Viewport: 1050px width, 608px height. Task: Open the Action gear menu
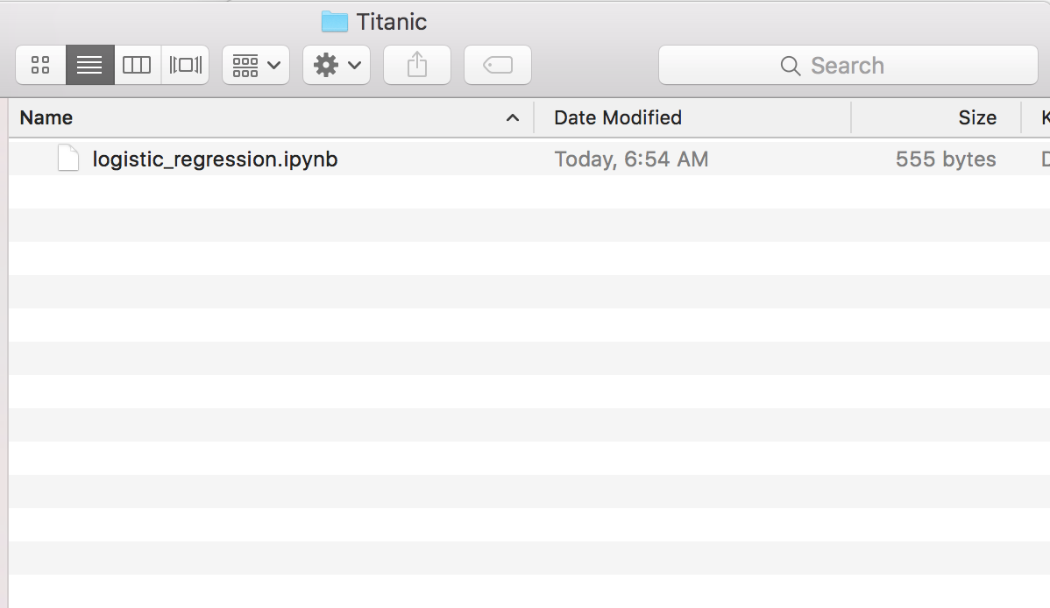(x=337, y=65)
